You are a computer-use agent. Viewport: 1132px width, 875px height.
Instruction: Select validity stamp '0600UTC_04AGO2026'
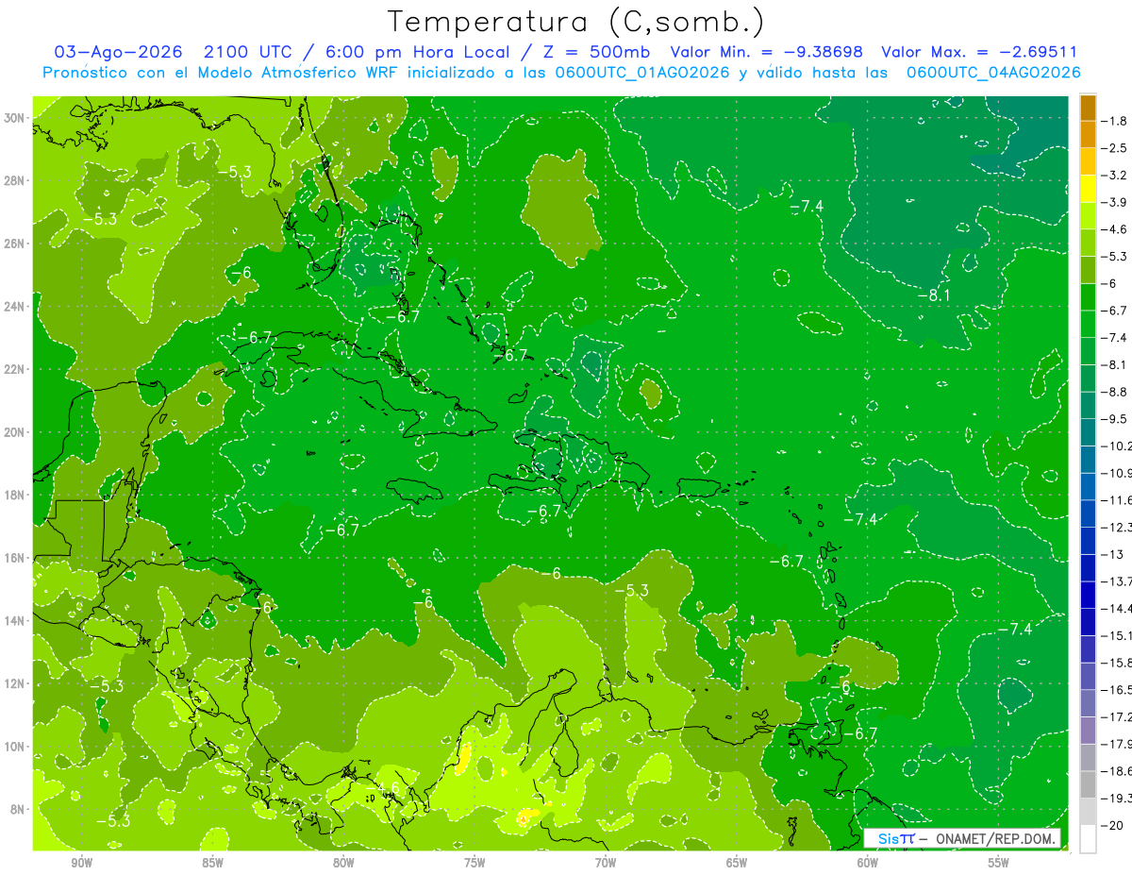tap(993, 73)
